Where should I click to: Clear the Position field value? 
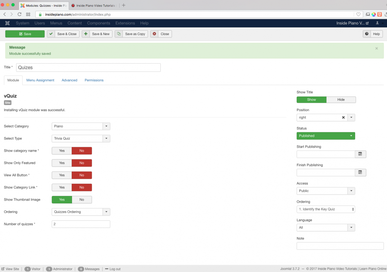[x=343, y=117]
